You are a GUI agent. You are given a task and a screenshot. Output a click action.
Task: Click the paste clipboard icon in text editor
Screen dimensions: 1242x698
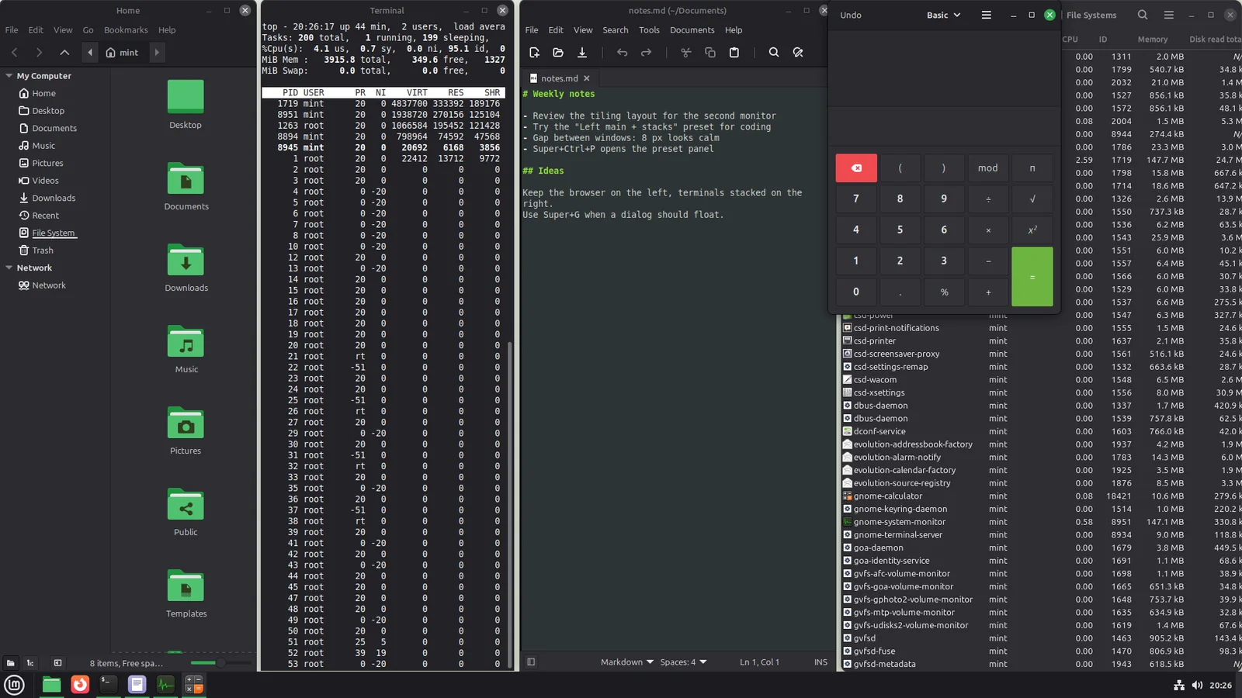pos(734,53)
